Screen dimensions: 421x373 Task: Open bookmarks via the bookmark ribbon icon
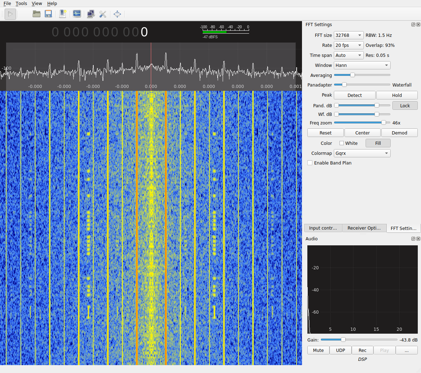point(63,14)
